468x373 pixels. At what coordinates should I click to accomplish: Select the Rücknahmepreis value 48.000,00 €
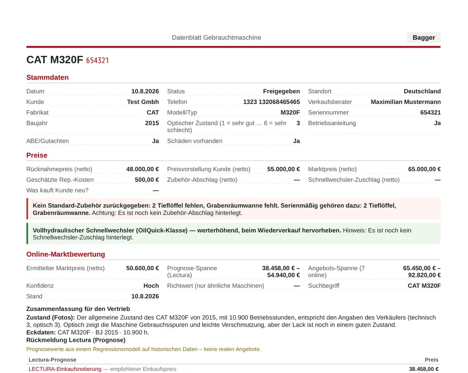(142, 170)
